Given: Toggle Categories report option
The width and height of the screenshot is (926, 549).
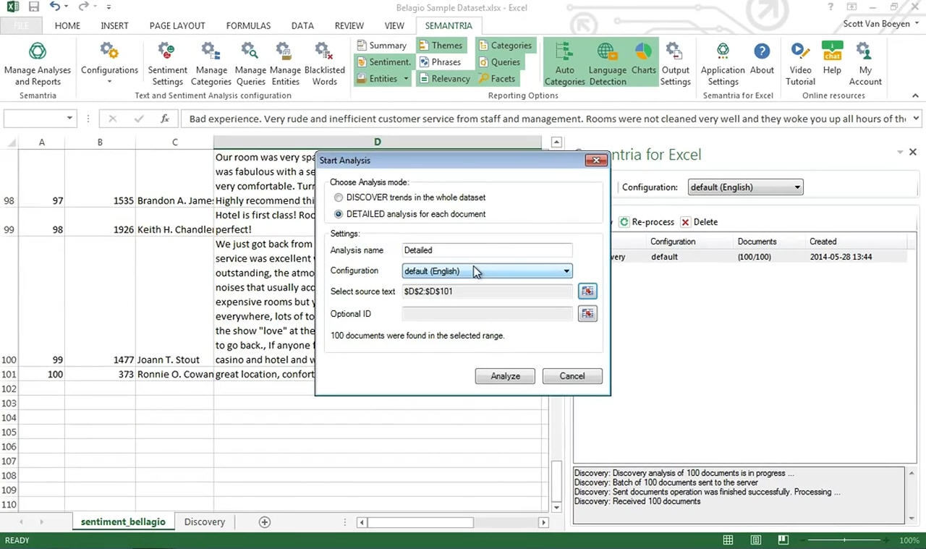Looking at the screenshot, I should click(x=505, y=45).
